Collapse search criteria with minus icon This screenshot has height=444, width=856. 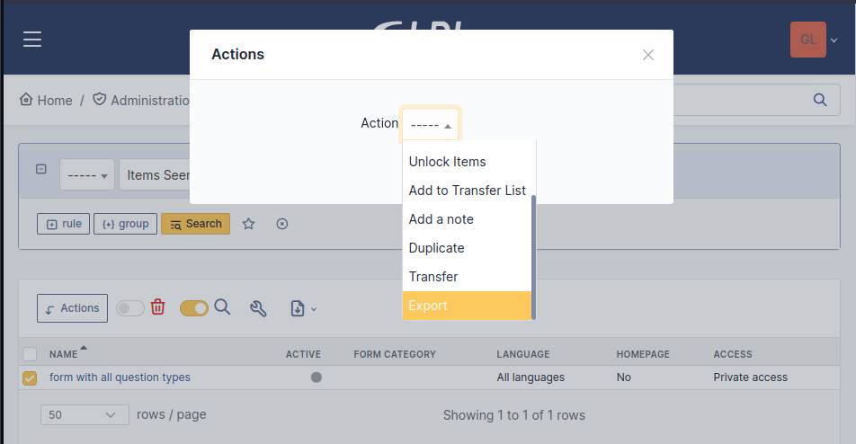40,169
